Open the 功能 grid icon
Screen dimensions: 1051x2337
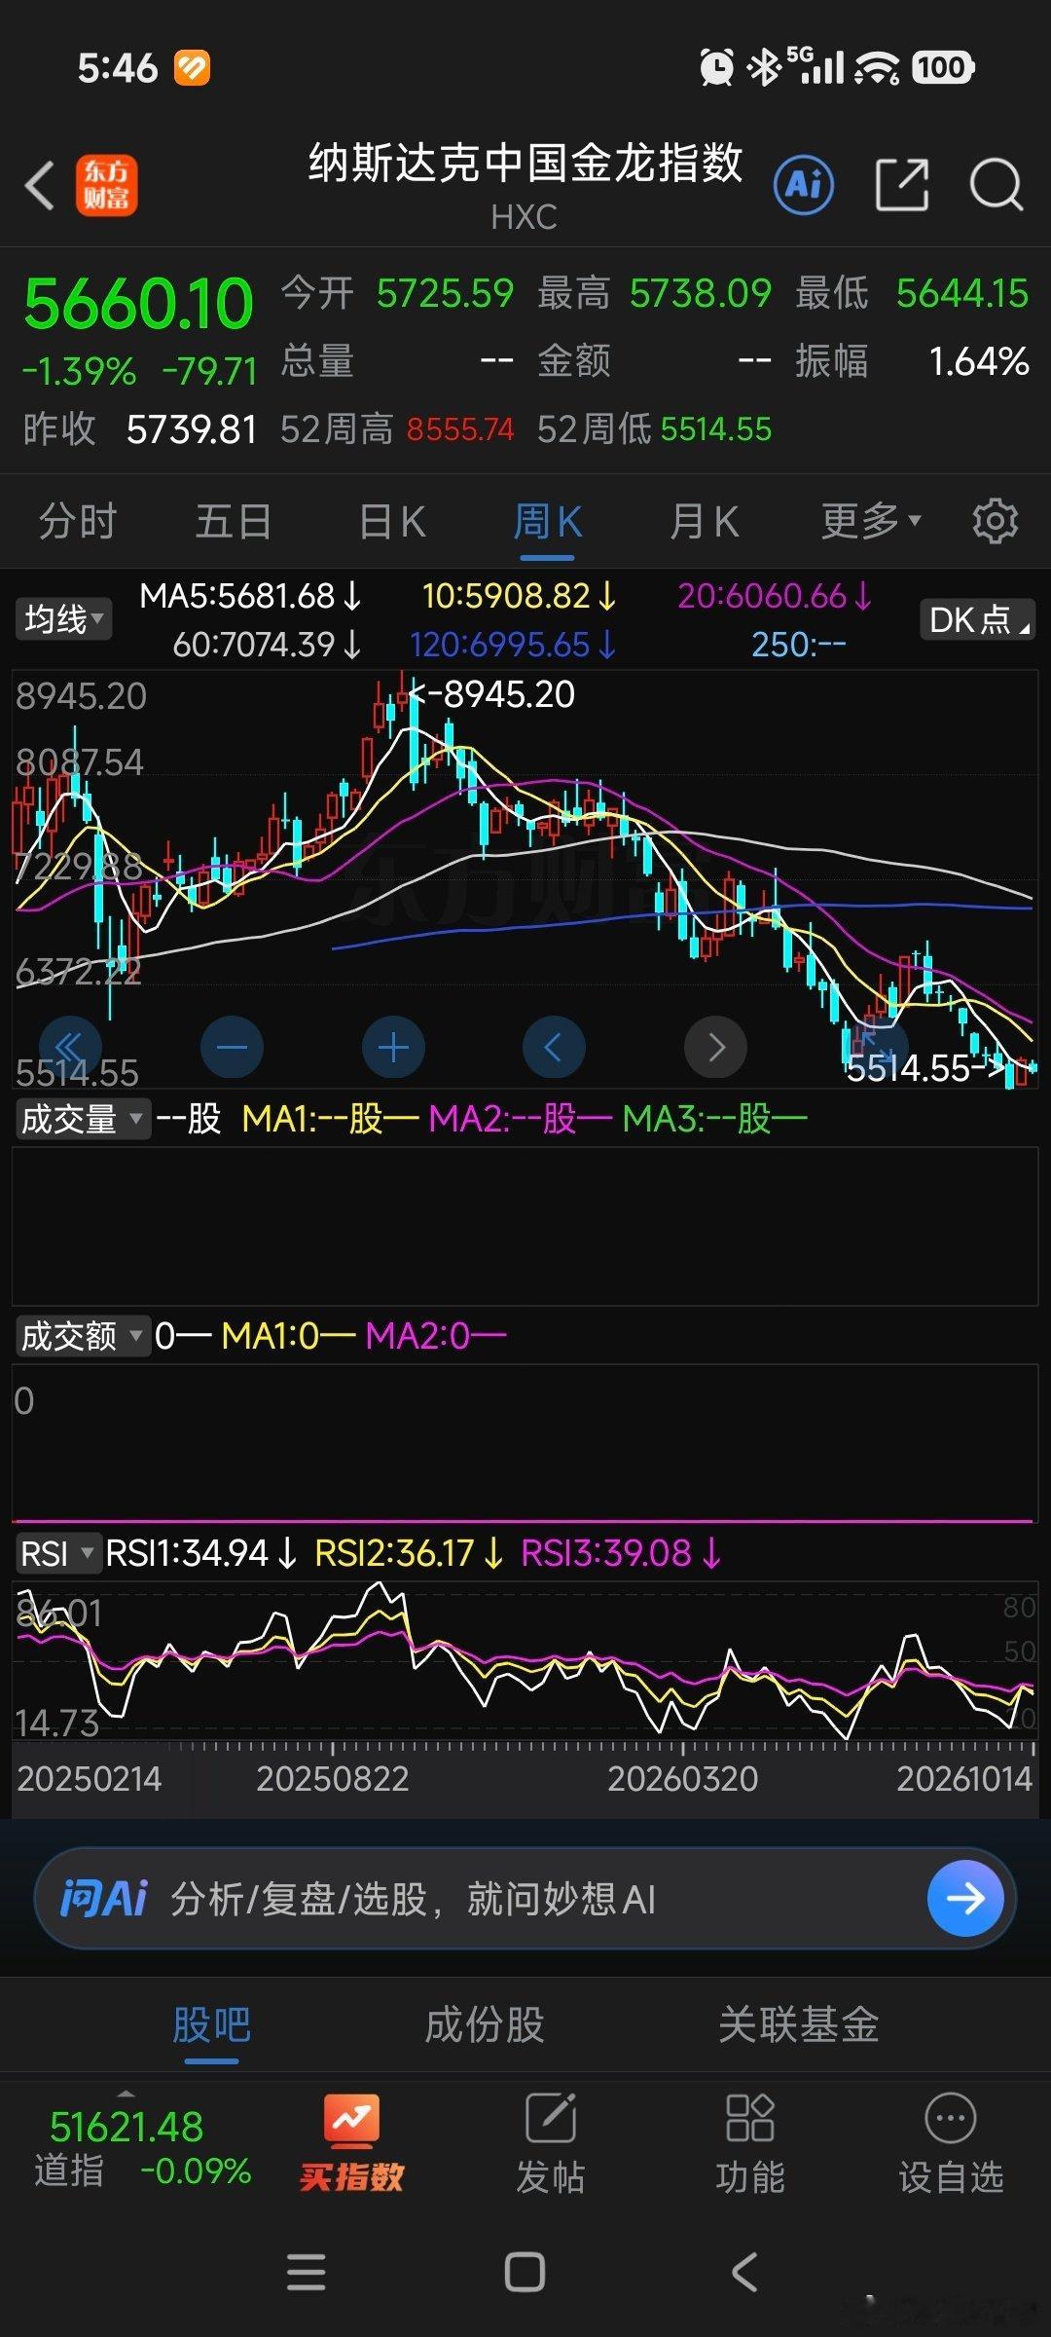point(750,2118)
